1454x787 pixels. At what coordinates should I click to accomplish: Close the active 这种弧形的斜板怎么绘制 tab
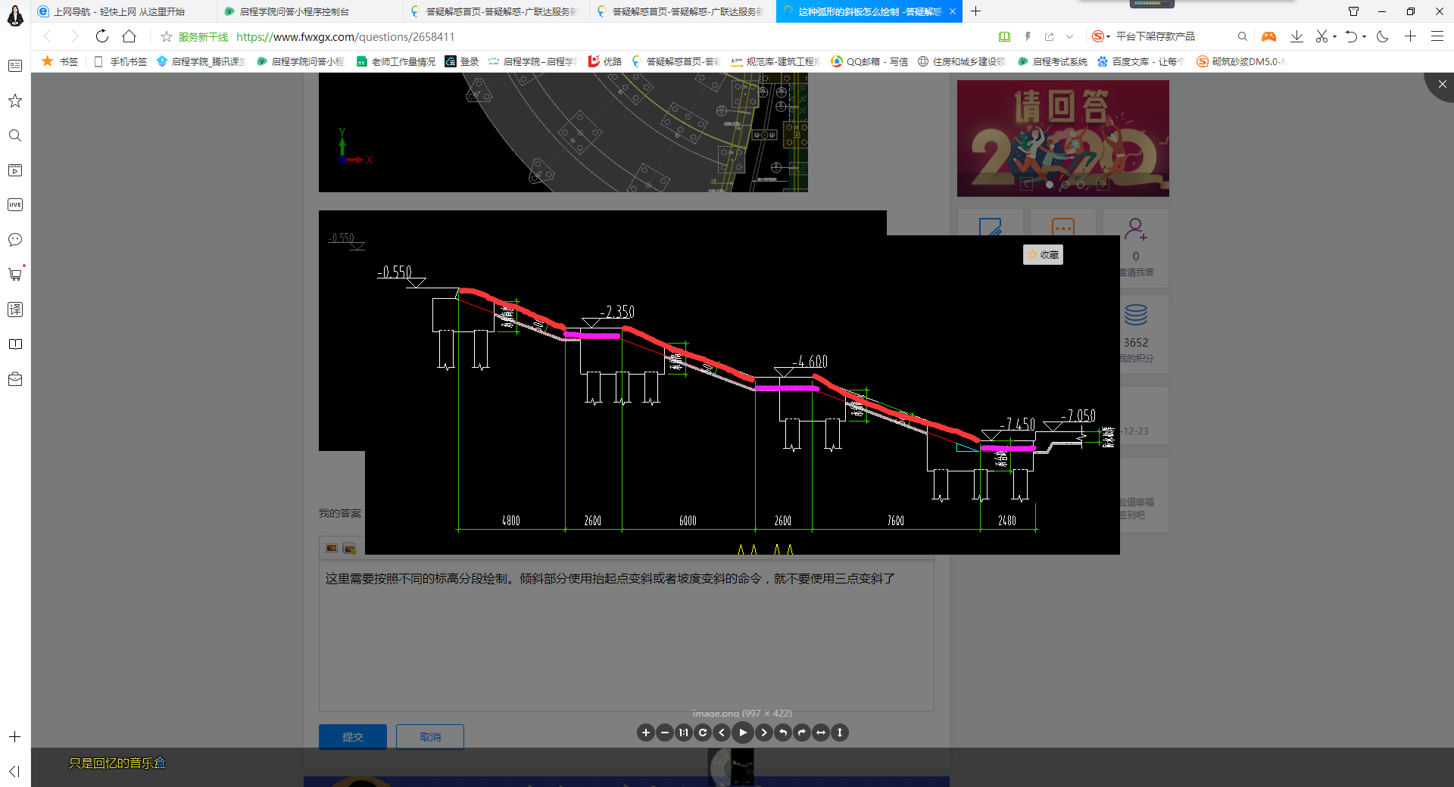(953, 11)
